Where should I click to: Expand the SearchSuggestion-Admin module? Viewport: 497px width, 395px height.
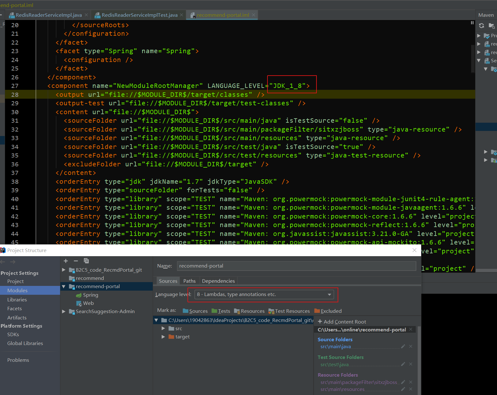(x=64, y=312)
